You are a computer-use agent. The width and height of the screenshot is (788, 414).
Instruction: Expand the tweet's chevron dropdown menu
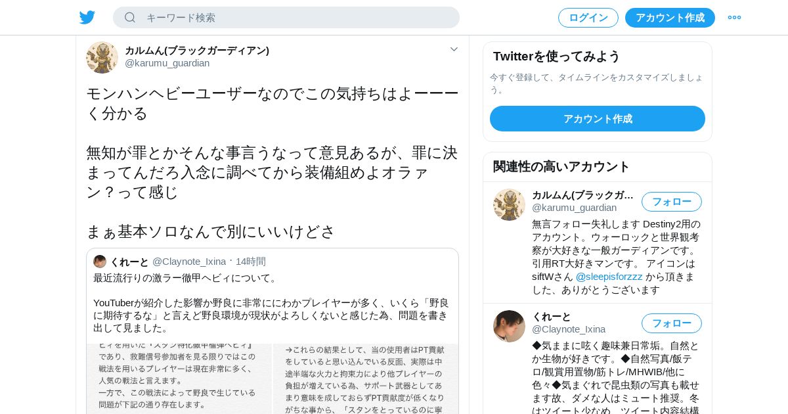click(454, 49)
